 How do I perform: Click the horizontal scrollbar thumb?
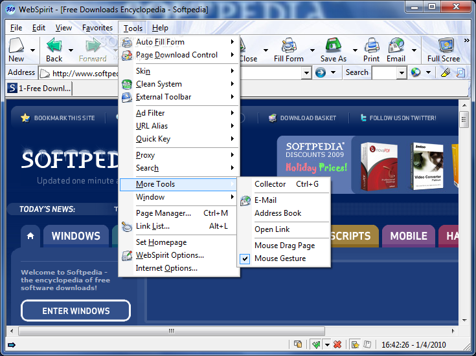(172, 331)
